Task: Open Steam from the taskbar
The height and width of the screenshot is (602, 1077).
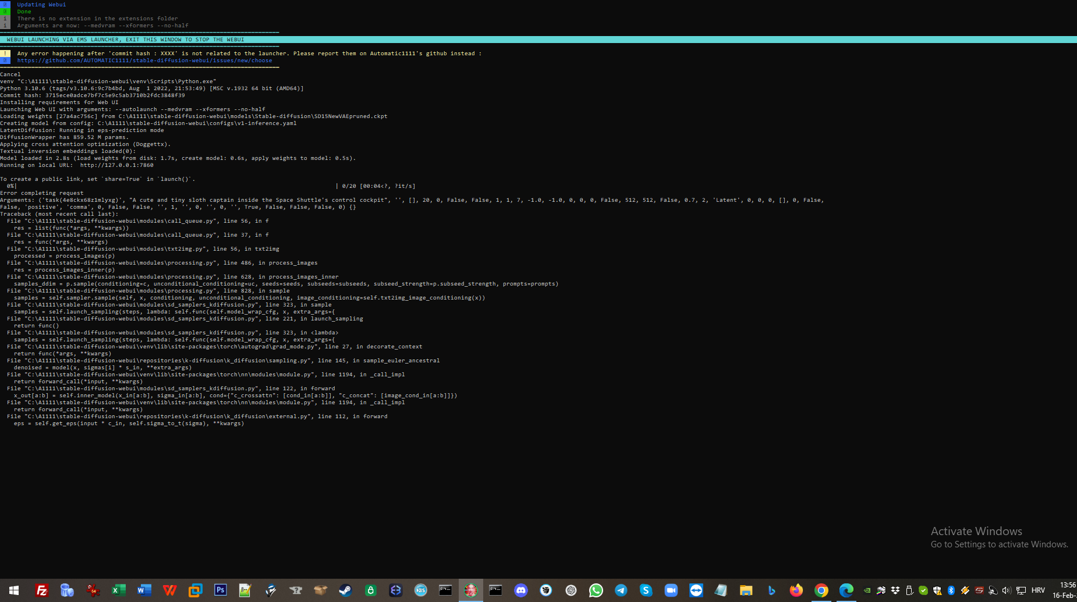Action: point(345,590)
